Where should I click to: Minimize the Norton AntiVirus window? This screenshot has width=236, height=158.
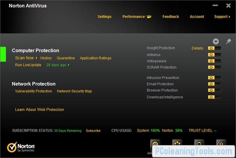pyautogui.click(x=215, y=6)
